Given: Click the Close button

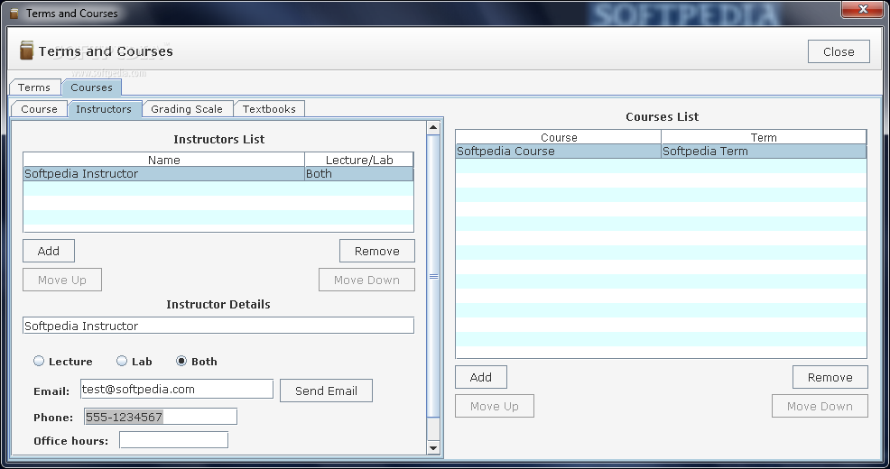Looking at the screenshot, I should click(839, 51).
